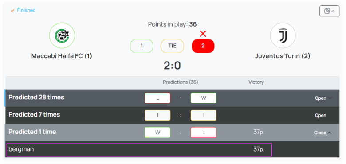346x164 pixels.
Task: Click the Victory column header
Action: pos(256,82)
